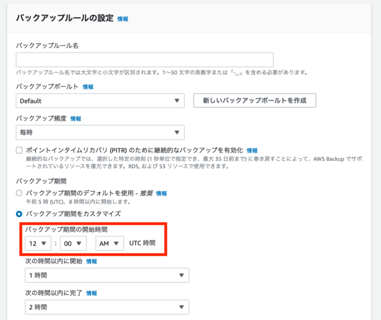The height and width of the screenshot is (320, 381).
Task: Open the 1 時間 start-within dropdown
Action: [x=107, y=275]
